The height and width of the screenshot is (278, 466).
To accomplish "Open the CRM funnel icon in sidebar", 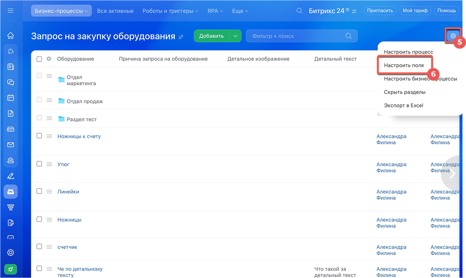I will click(10, 207).
